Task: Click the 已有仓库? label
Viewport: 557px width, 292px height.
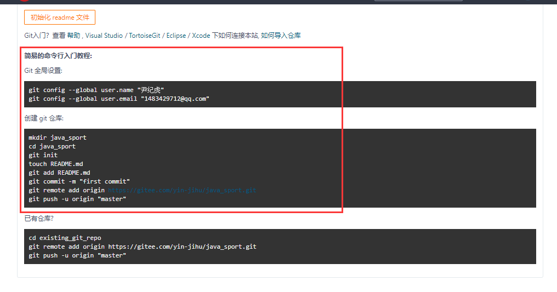Action: [x=39, y=219]
